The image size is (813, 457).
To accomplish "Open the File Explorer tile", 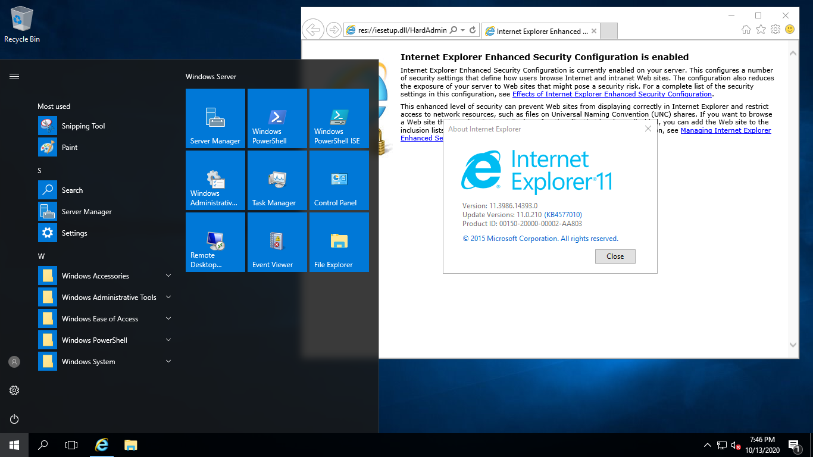I will tap(339, 242).
